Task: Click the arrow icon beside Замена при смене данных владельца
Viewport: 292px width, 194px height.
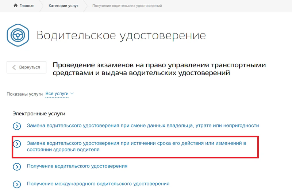Action: (17, 126)
